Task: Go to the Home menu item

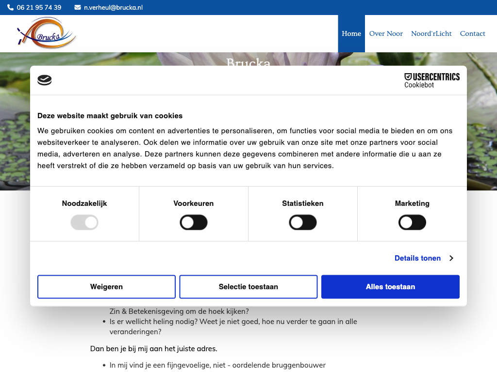Action: coord(351,33)
